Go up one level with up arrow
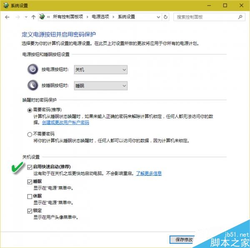Screen dimensions: 250x248 click(x=33, y=17)
